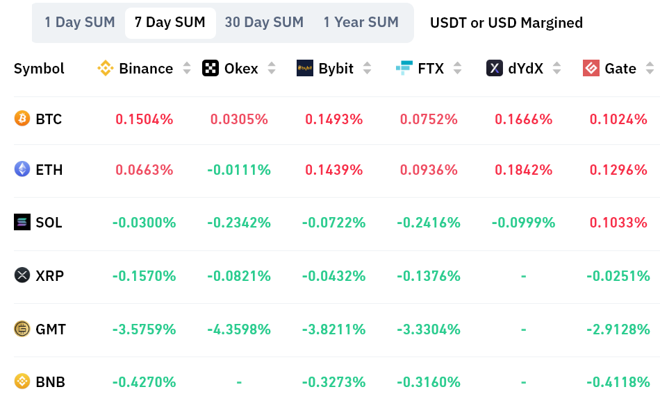Screen dimensions: 660x403
Task: Sort by Binance column arrows
Action: pos(187,68)
